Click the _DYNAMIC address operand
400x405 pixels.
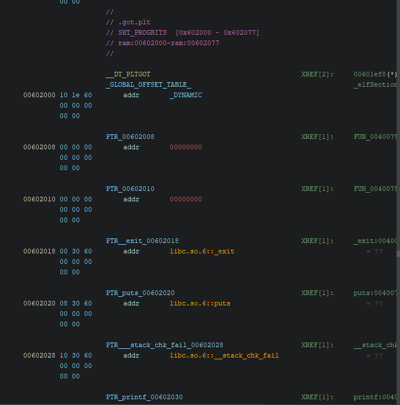[x=186, y=95]
